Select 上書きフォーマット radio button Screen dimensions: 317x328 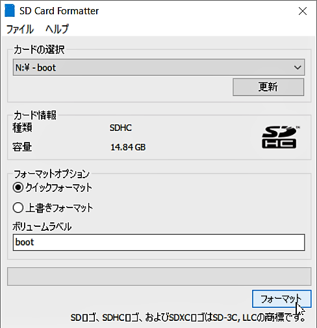point(18,208)
